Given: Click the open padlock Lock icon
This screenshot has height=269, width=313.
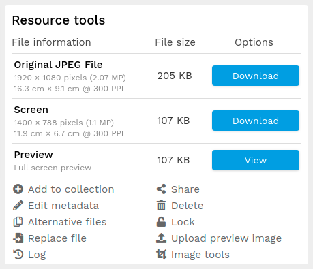Looking at the screenshot, I should (x=161, y=222).
